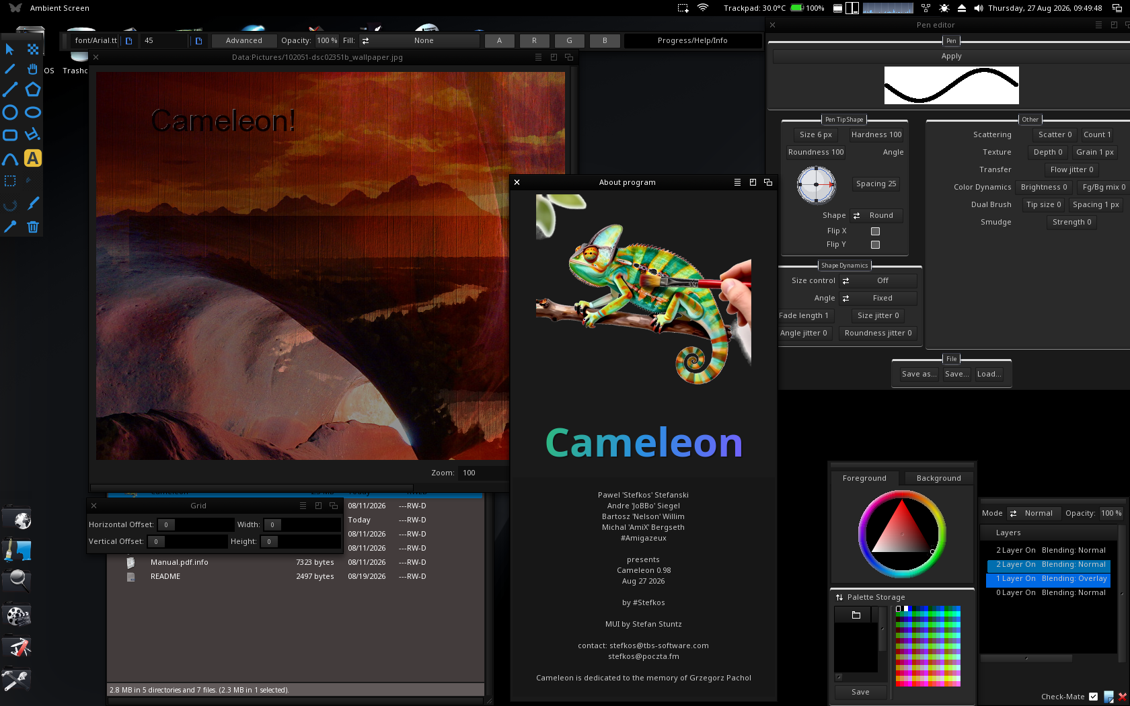The width and height of the screenshot is (1130, 706).
Task: Toggle the R channel button
Action: coord(535,40)
